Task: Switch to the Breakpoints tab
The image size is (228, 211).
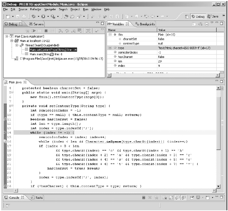Action: pyautogui.click(x=145, y=24)
